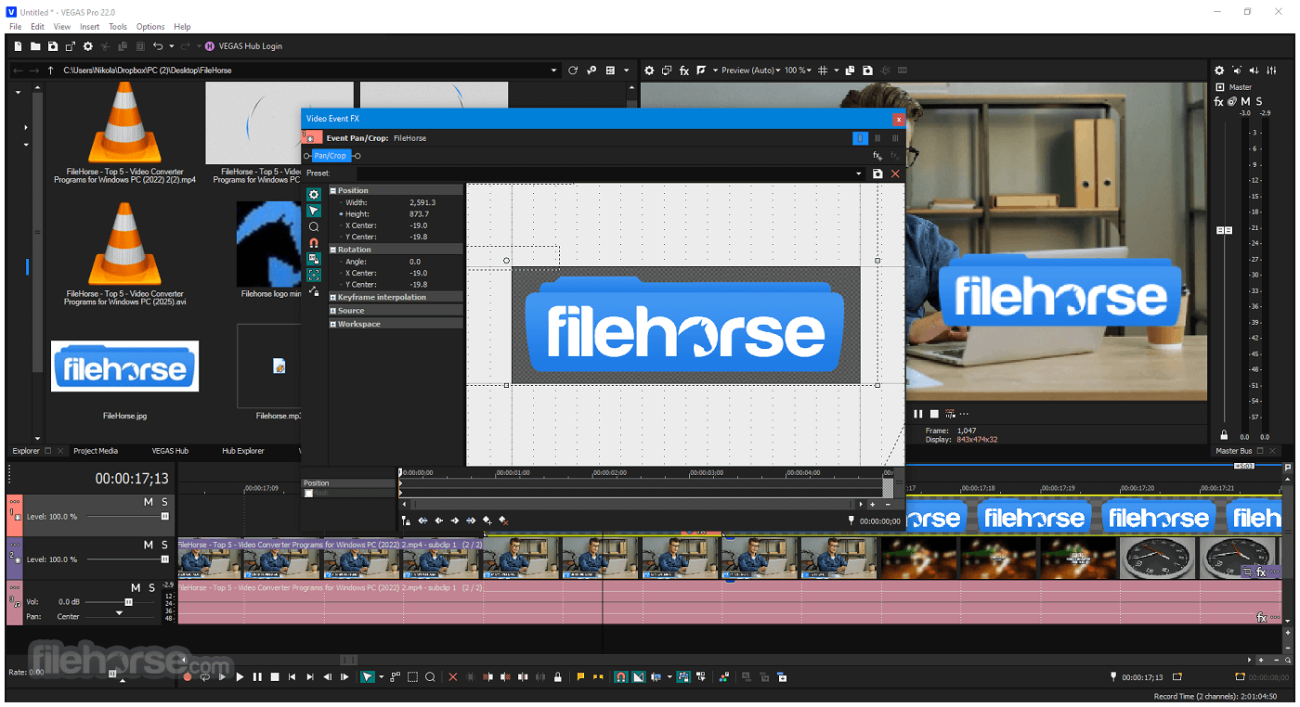The height and width of the screenshot is (707, 1300).
Task: Toggle automatic crossfades on bottom toolbar
Action: click(x=639, y=677)
